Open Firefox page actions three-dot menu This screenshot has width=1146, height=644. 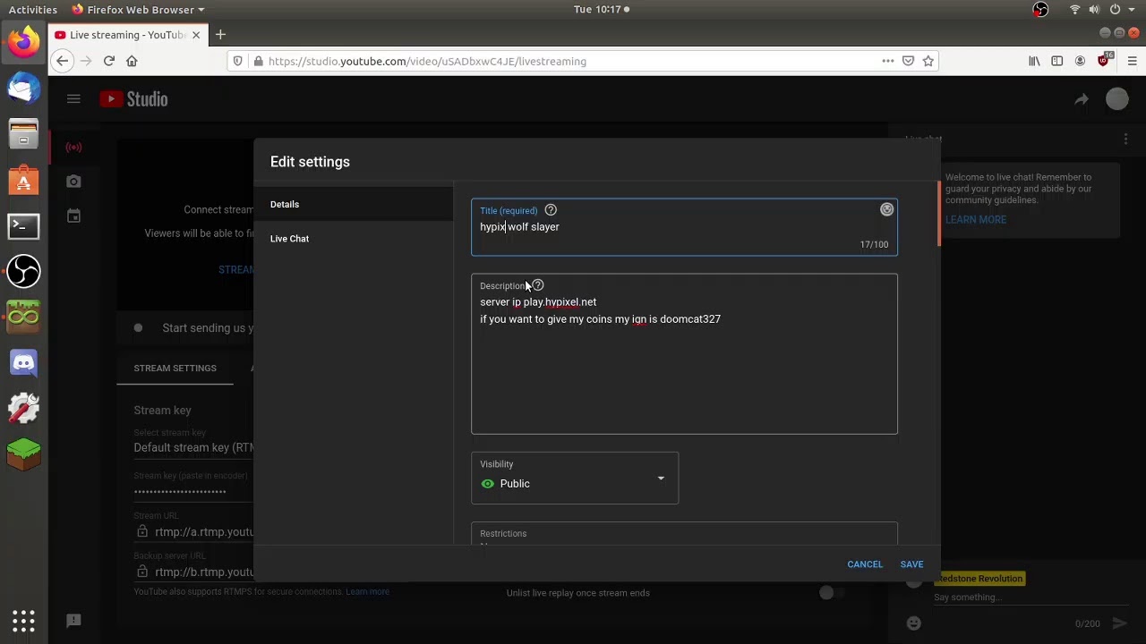(887, 61)
